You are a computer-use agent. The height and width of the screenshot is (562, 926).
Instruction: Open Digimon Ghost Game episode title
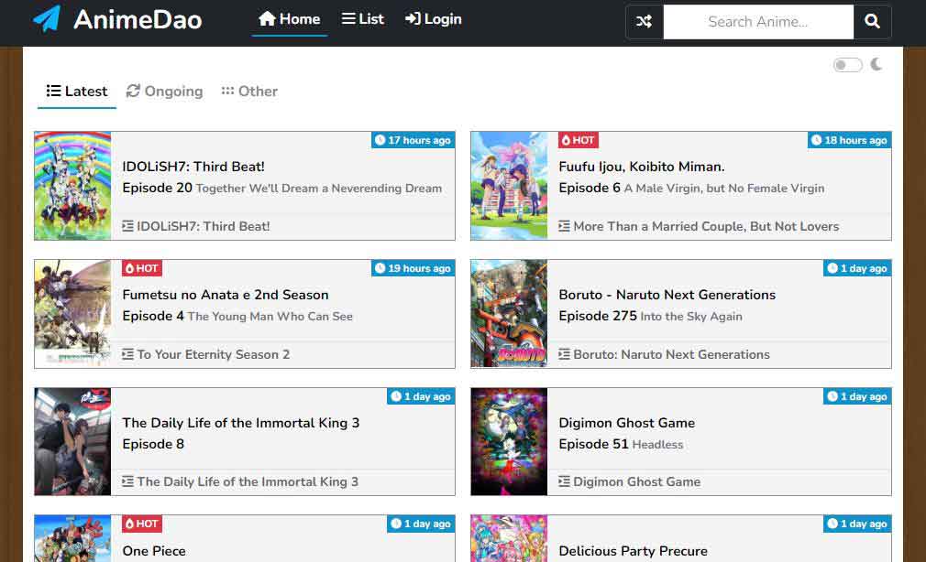(x=626, y=423)
